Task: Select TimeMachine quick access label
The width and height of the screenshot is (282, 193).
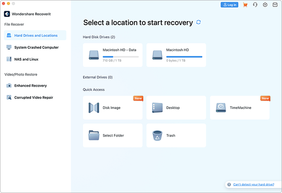Action: pyautogui.click(x=240, y=108)
